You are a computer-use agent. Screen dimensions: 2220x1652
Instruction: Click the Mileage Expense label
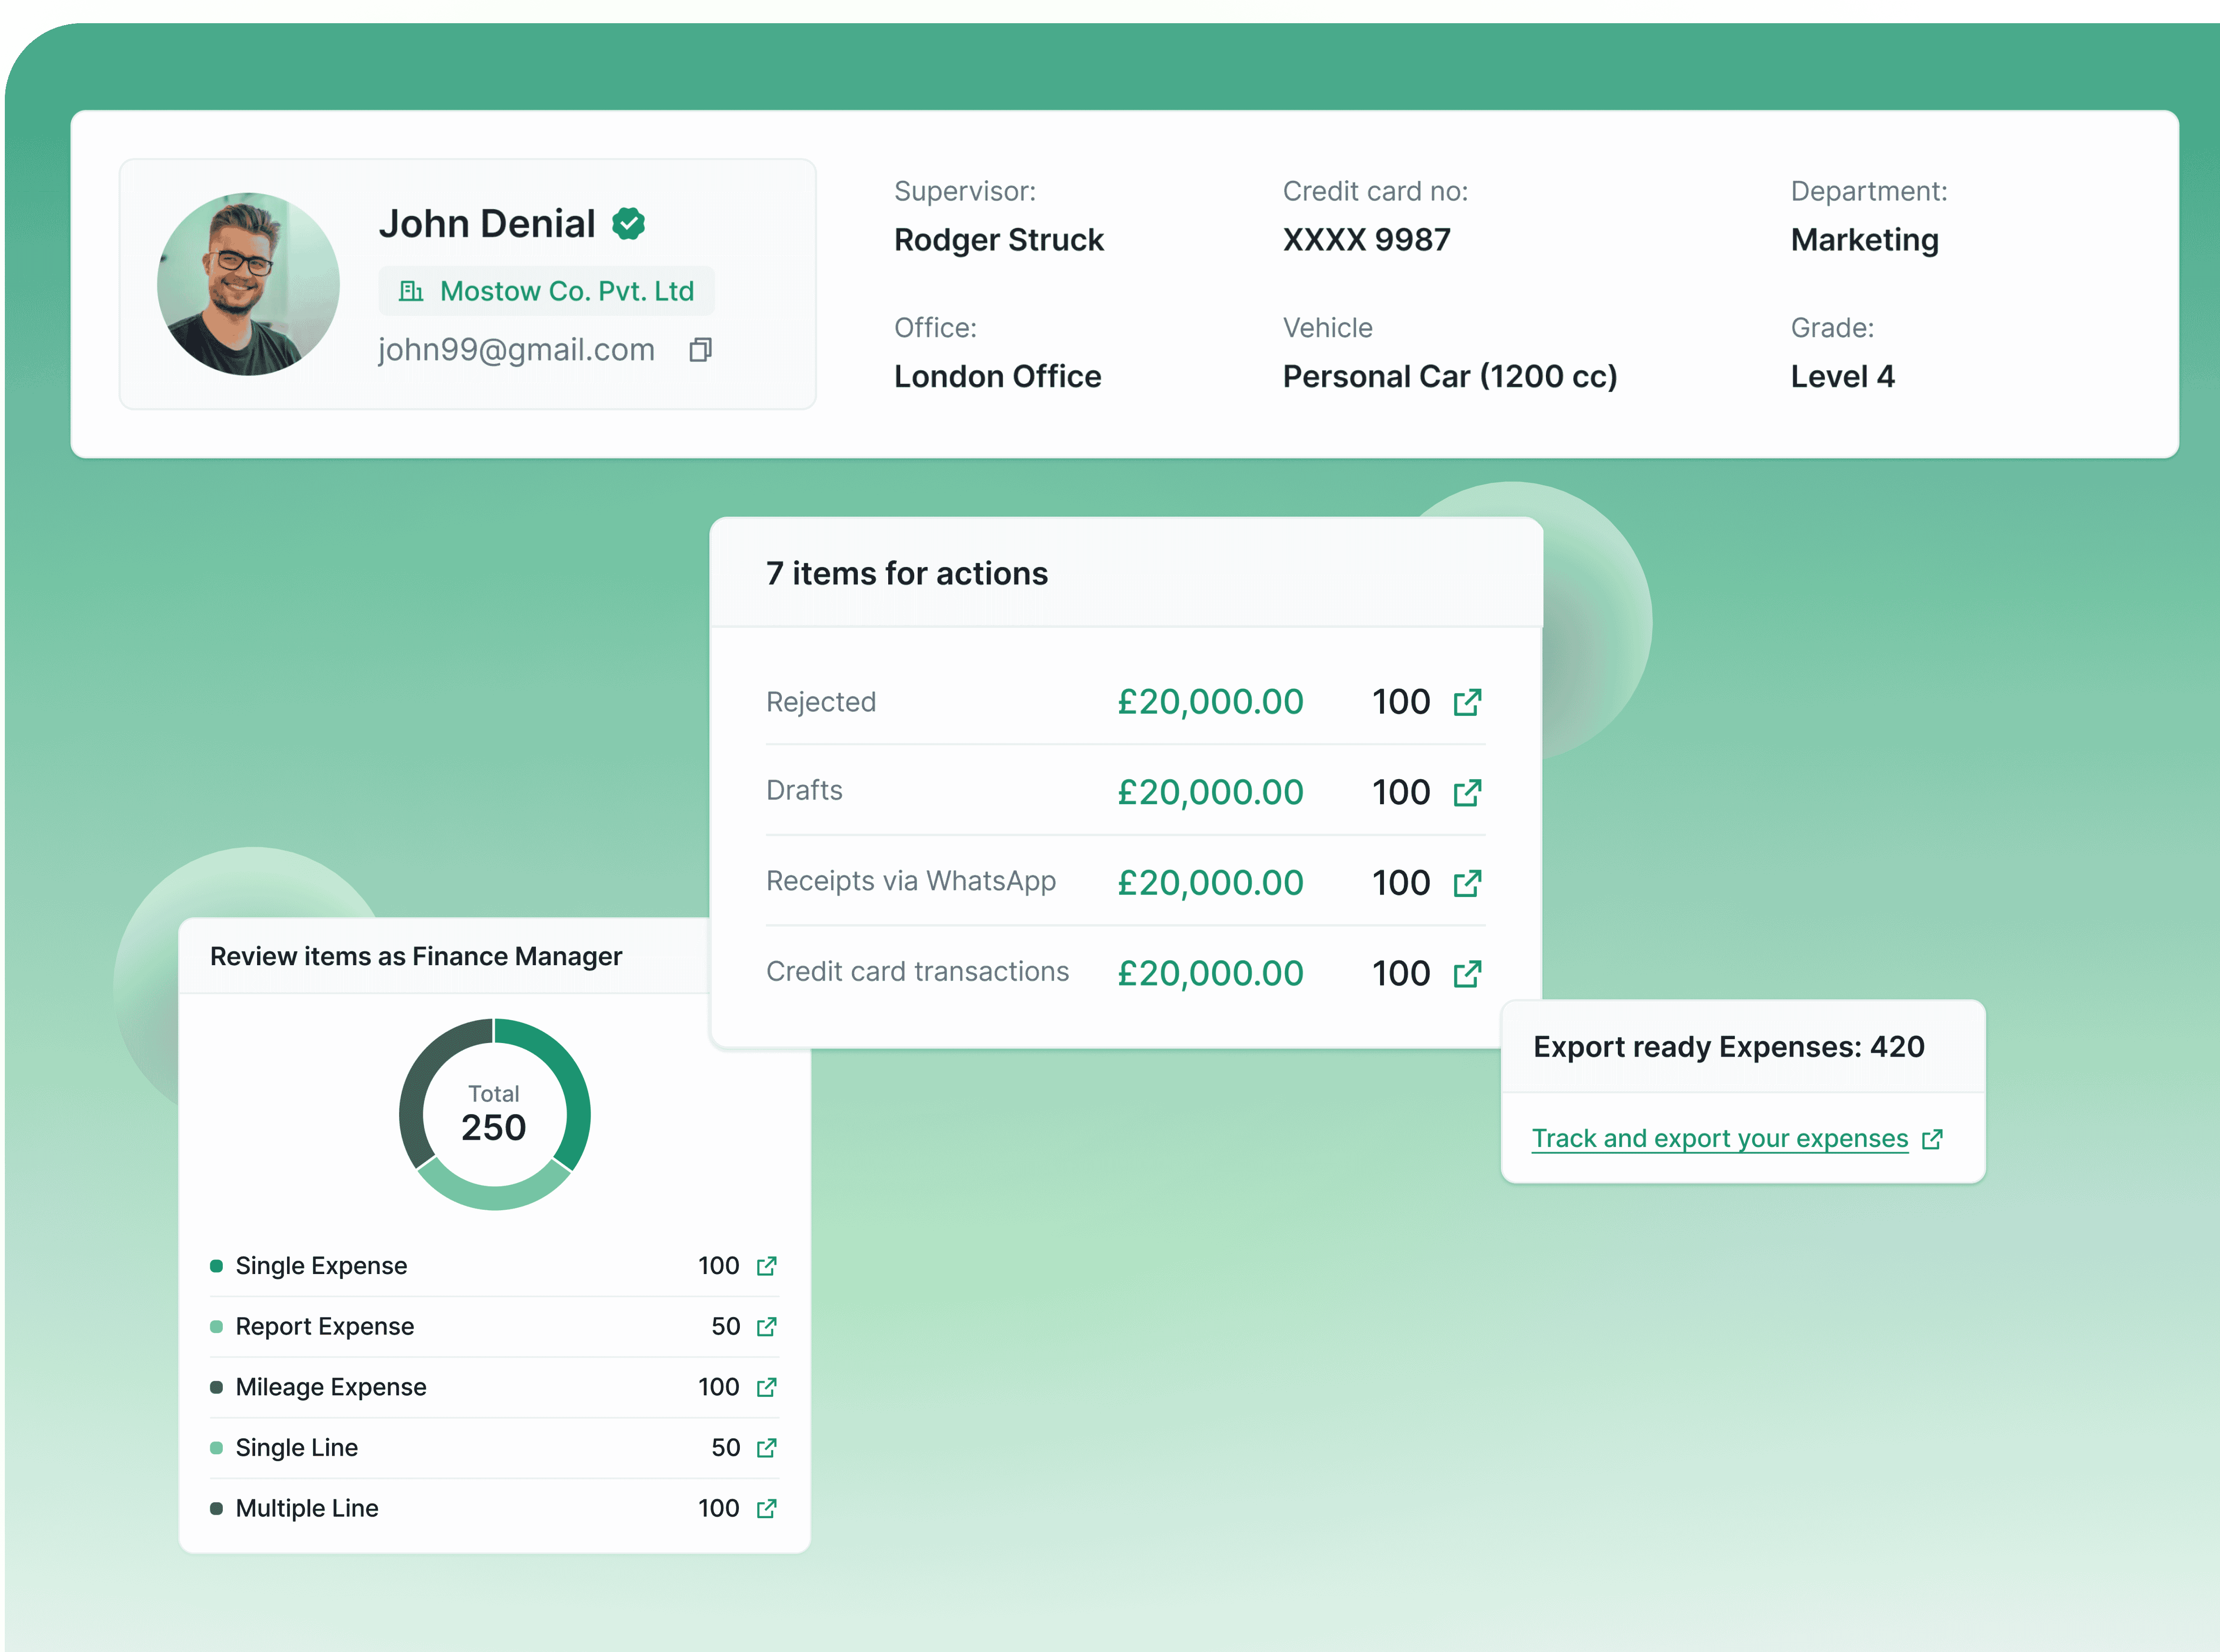(x=331, y=1387)
